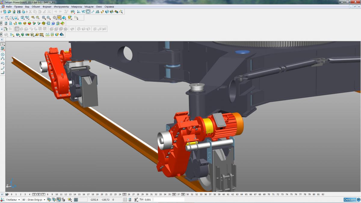Viewport: 361px width, 203px height.
Task: Click the Print icon in main toolbar
Action: click(23, 12)
